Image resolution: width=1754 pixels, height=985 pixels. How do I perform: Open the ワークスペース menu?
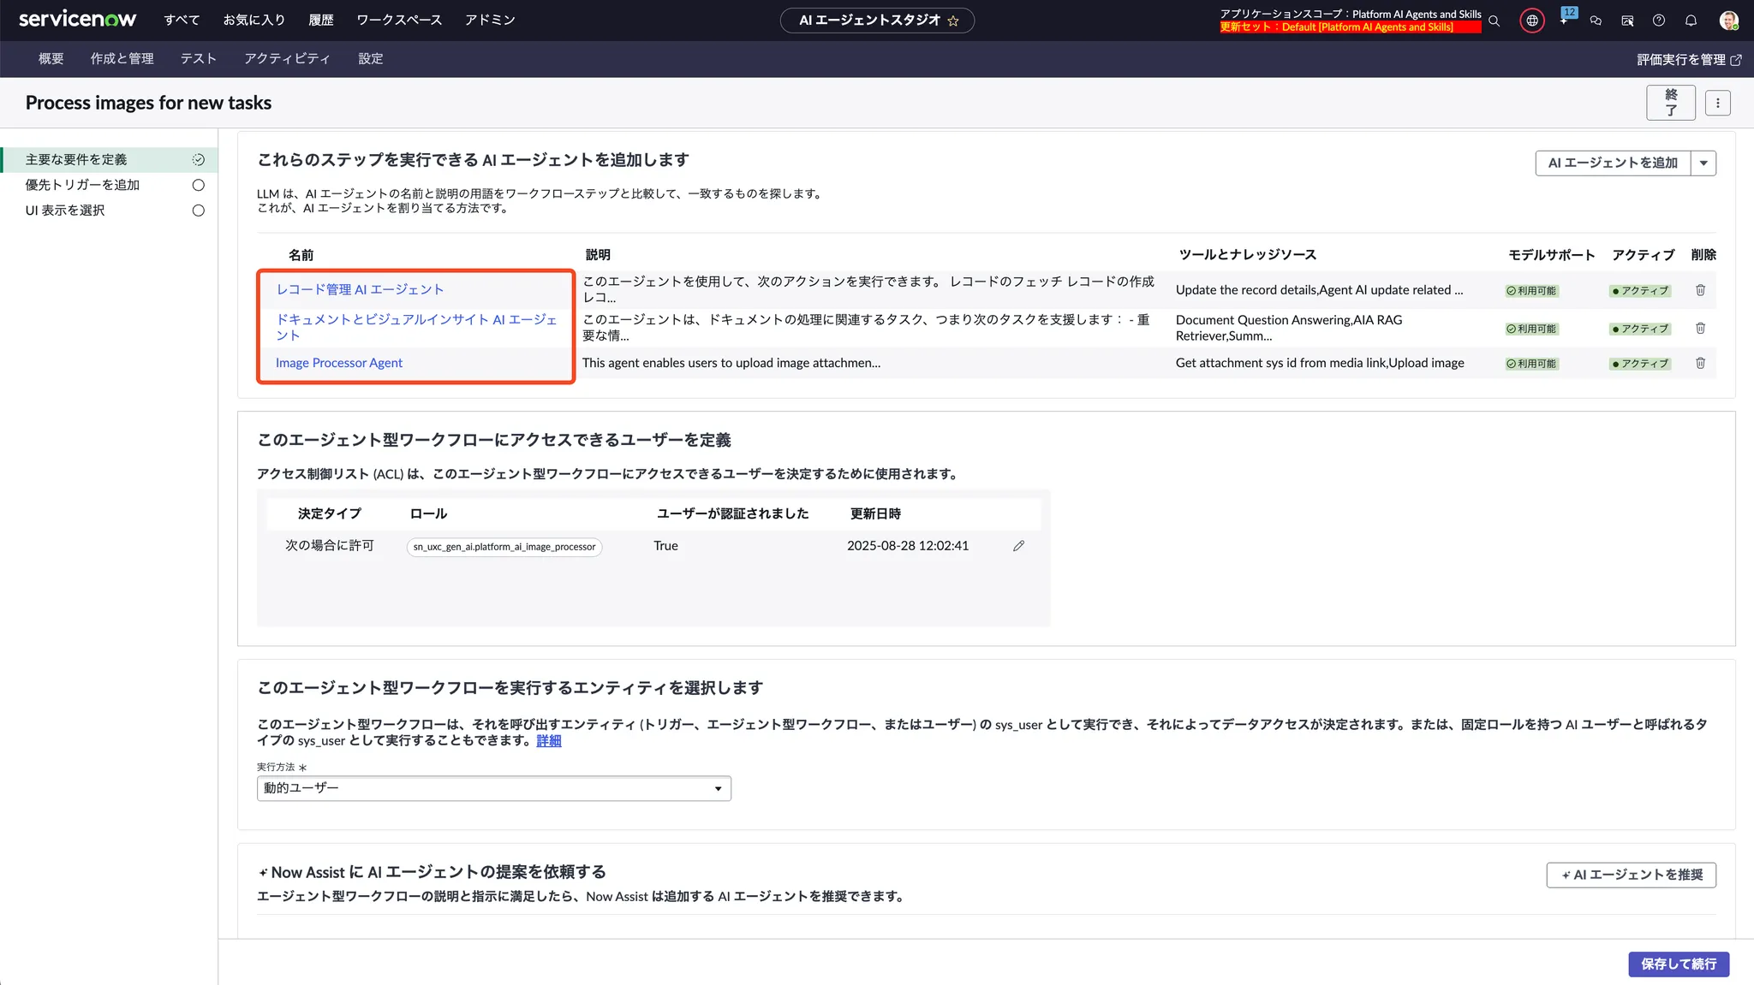point(398,20)
